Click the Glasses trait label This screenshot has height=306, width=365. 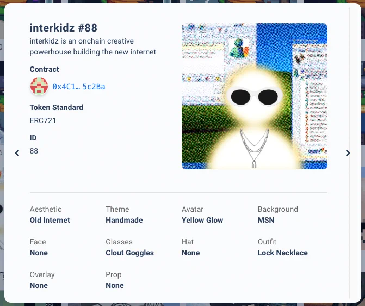point(119,242)
